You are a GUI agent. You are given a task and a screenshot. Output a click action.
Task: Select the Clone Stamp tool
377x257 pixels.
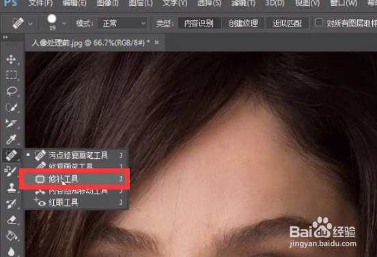tap(11, 187)
